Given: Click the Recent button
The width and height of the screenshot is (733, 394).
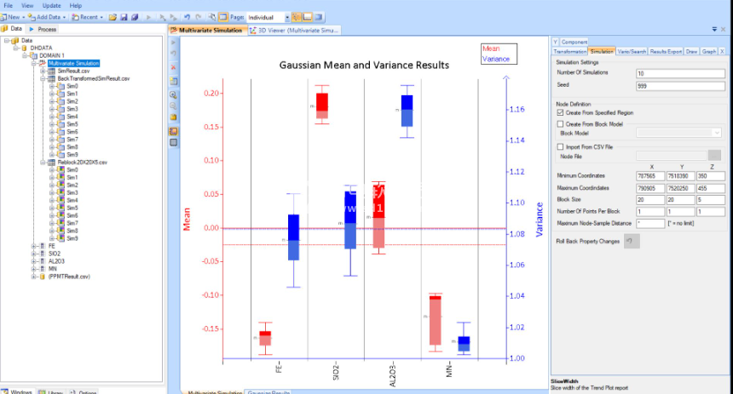Looking at the screenshot, I should tap(86, 17).
